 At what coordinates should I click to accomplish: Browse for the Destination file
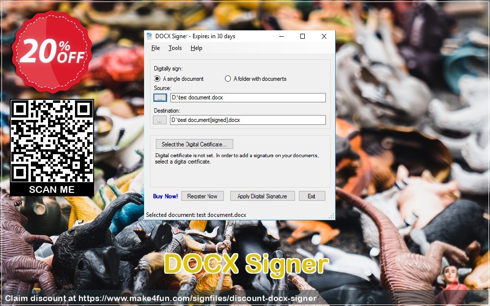[x=160, y=120]
